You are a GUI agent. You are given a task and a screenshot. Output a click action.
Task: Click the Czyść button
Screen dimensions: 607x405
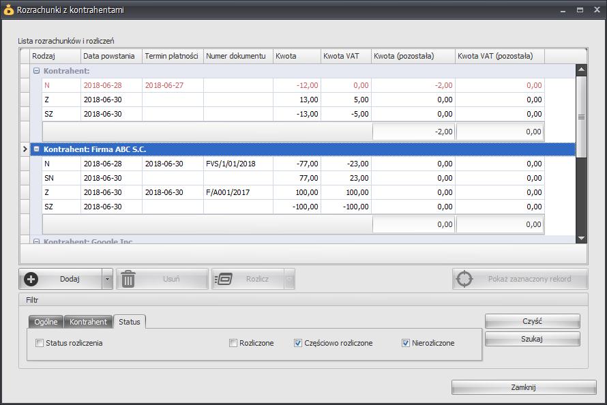click(x=532, y=321)
